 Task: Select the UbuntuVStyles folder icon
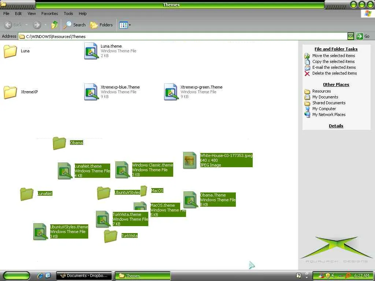(104, 193)
